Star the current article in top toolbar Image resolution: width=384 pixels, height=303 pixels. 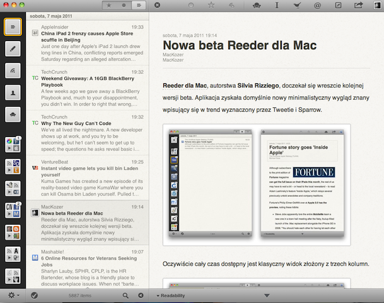tap(211, 5)
